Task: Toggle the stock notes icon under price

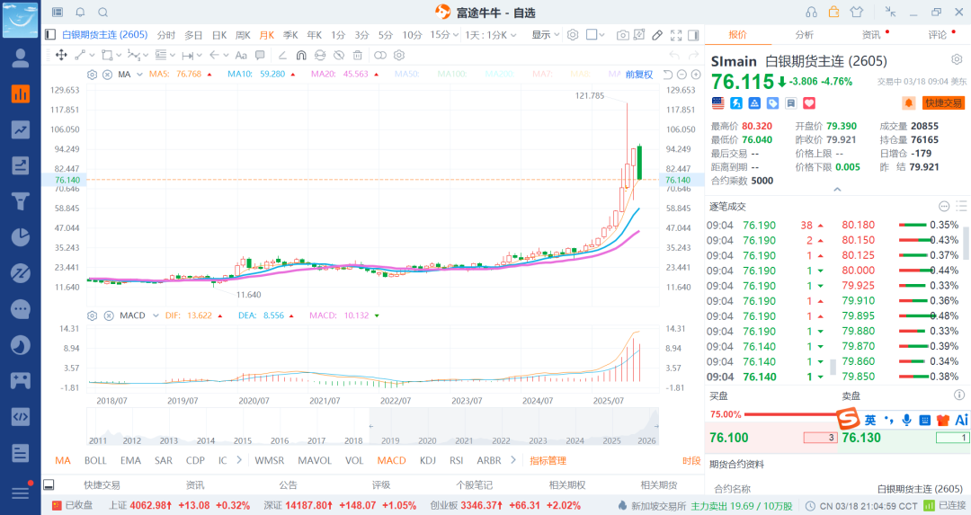Action: click(791, 102)
